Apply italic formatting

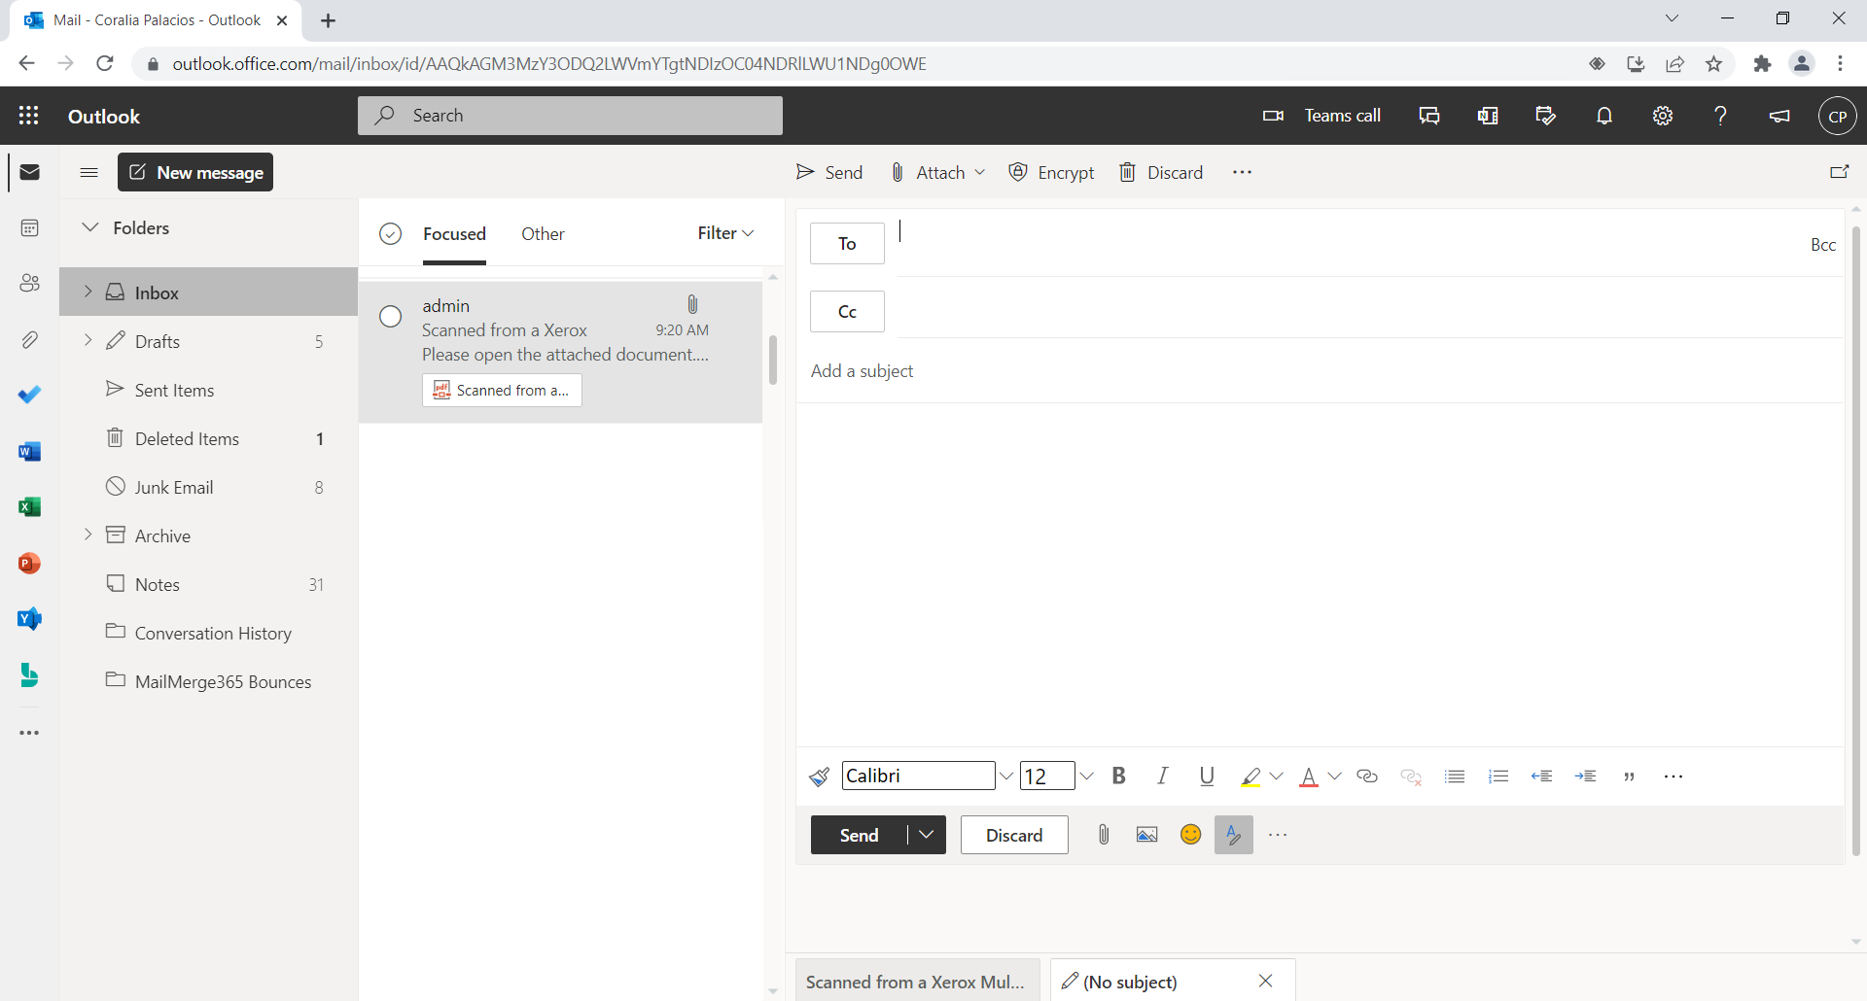point(1163,776)
